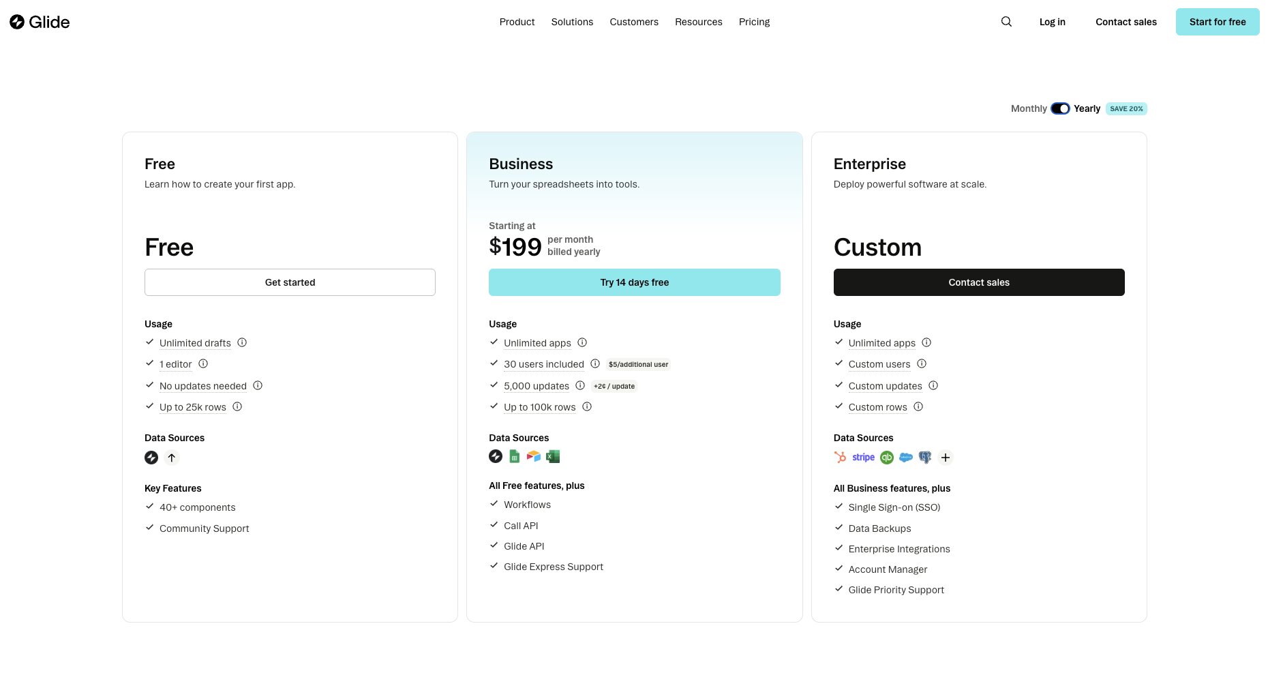Click Airtable icon in Business data sources
Viewport: 1268px width, 686px height.
(x=533, y=456)
